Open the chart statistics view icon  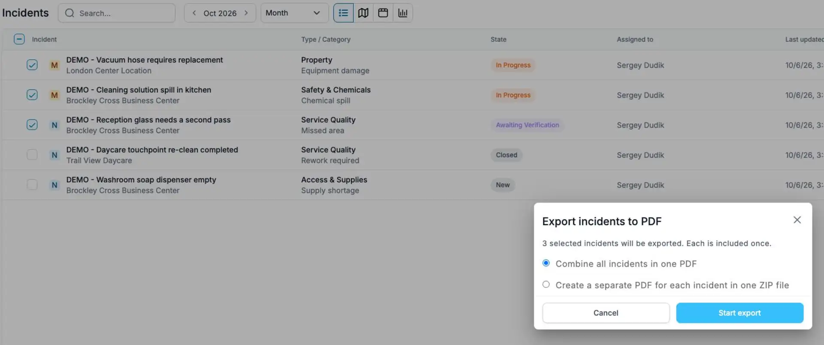click(403, 13)
